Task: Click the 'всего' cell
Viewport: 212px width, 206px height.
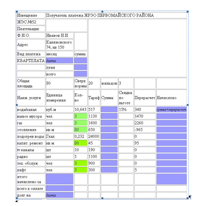Action: 59,74
